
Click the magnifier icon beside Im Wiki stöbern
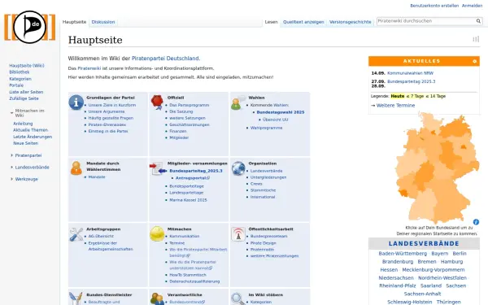click(238, 298)
